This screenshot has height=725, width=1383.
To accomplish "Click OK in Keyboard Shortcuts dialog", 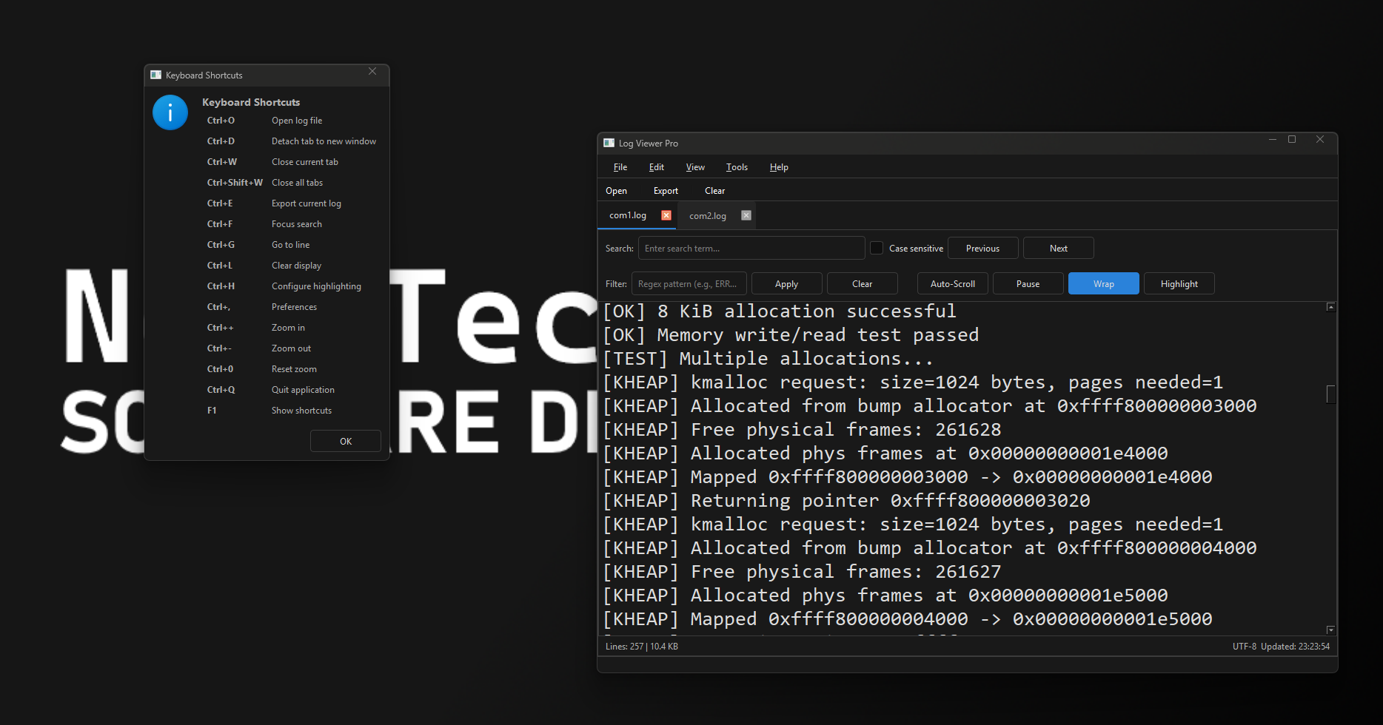I will 346,442.
